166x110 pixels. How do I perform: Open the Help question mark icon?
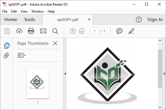pos(139,20)
